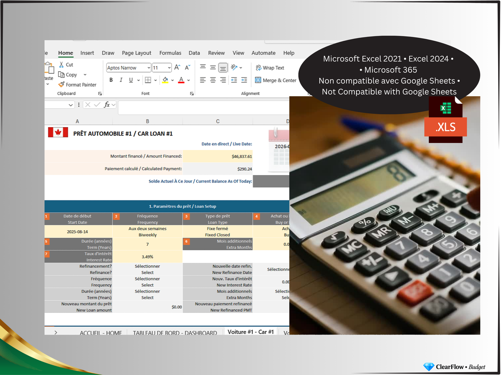The height and width of the screenshot is (375, 501).
Task: Expand Copy options arrow
Action: [x=85, y=75]
